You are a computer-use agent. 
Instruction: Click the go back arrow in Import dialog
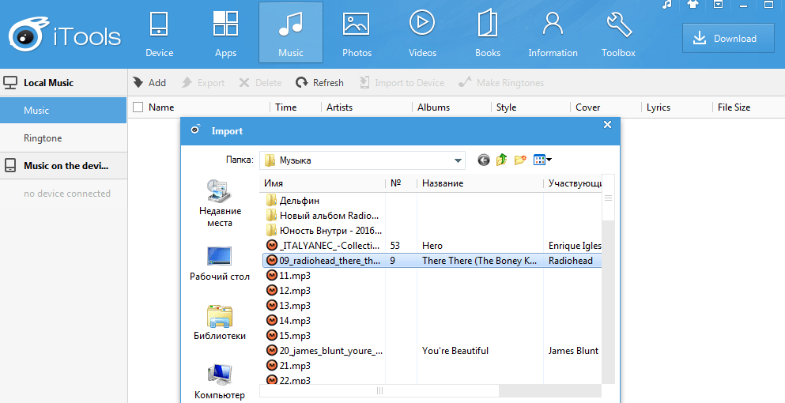(484, 160)
